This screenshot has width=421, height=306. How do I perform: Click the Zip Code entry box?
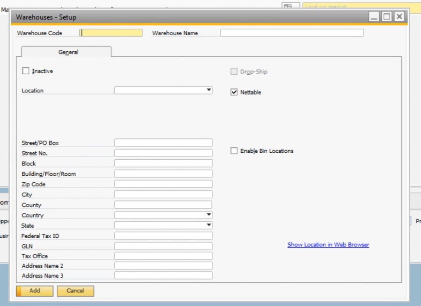[x=163, y=184]
